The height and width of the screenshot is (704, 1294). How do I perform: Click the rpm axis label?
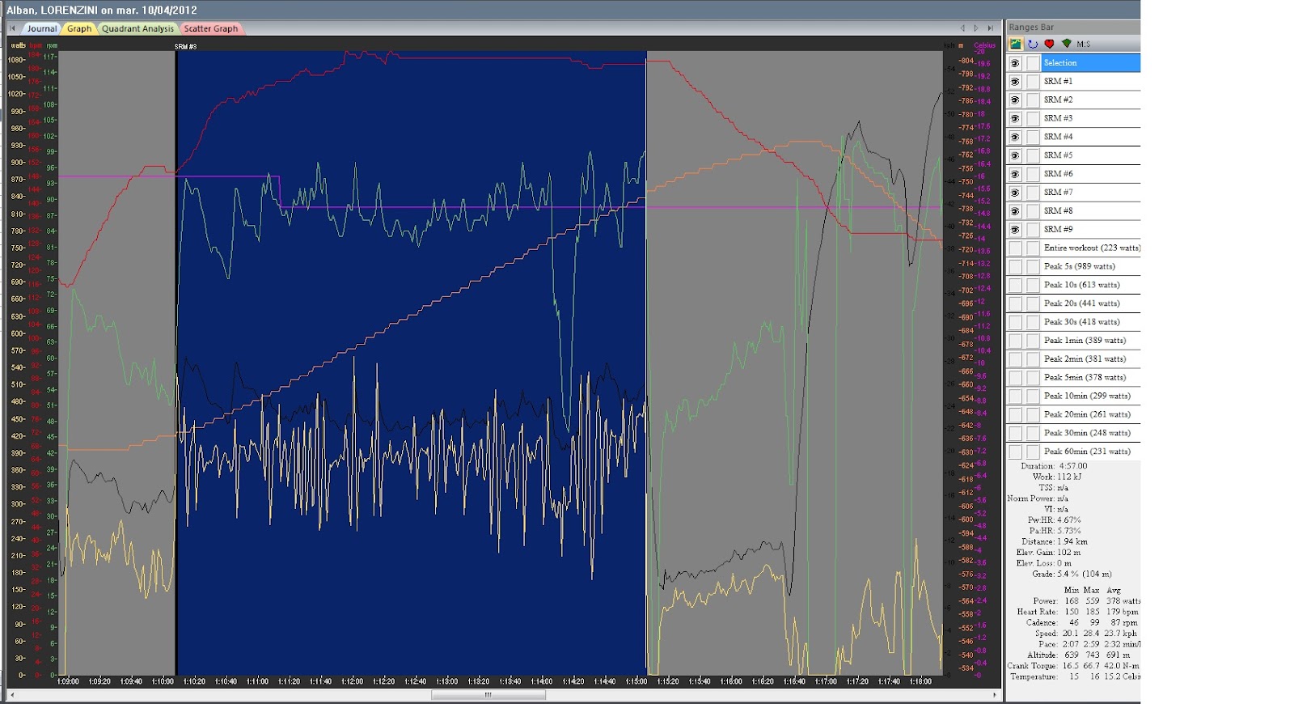(x=52, y=46)
